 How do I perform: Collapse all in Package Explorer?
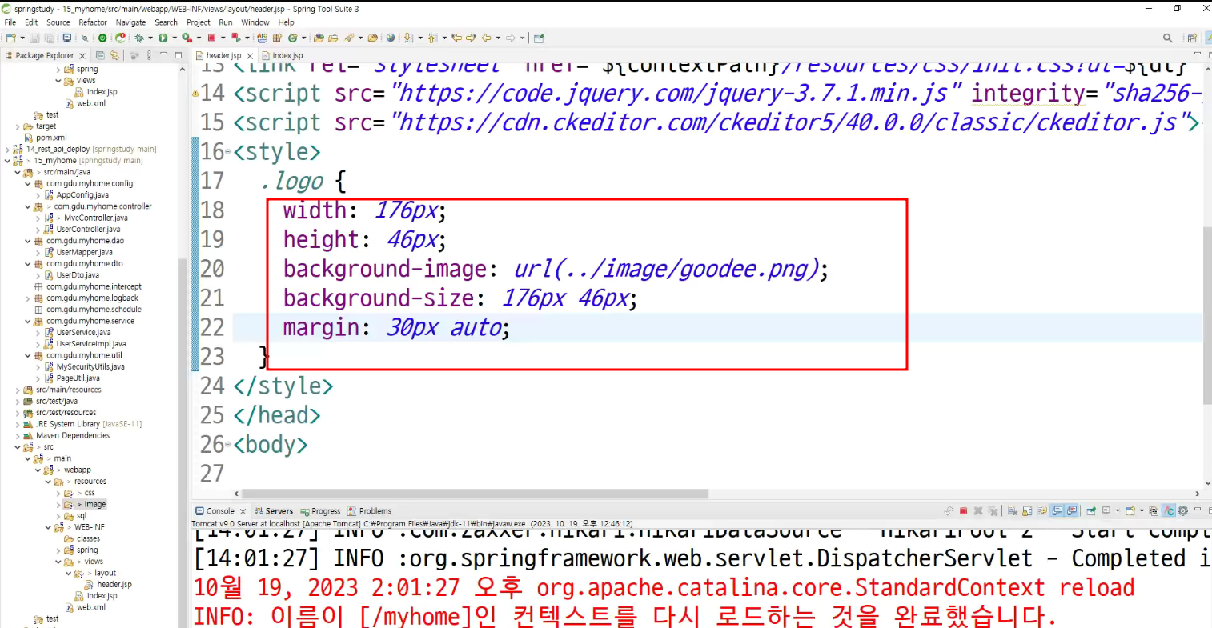click(x=100, y=55)
